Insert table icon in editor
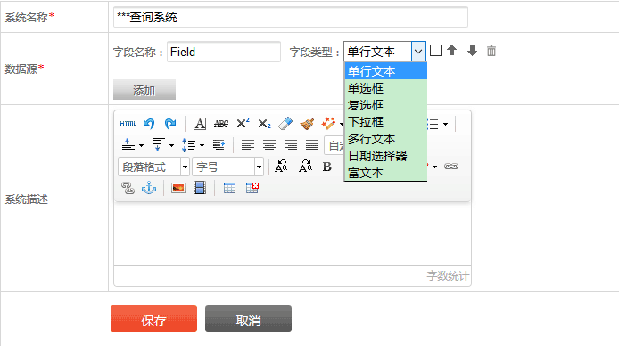The width and height of the screenshot is (619, 350). [229, 188]
